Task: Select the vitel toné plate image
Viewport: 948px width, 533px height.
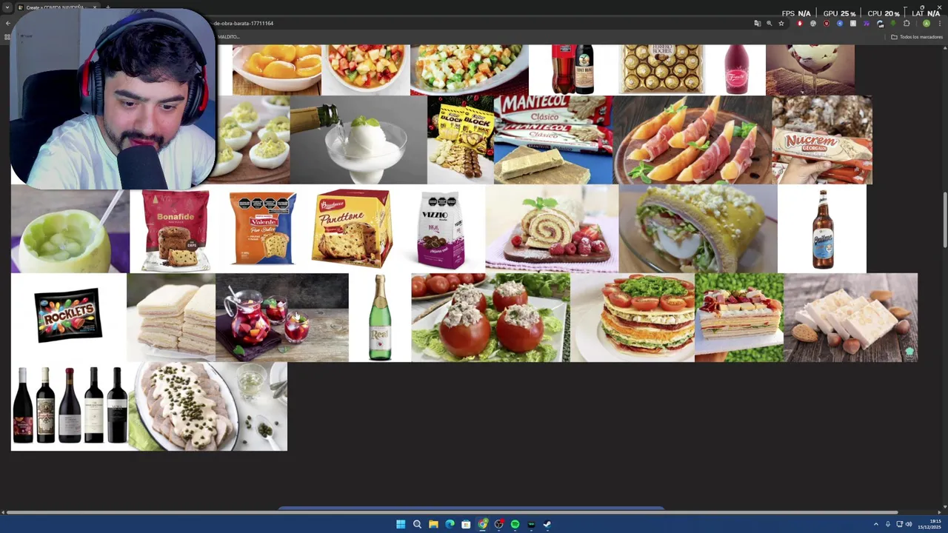Action: coord(208,406)
